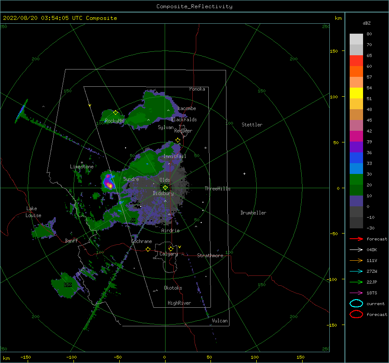
Task: Select the purple swatch between 39 and 36
Action: point(356,147)
